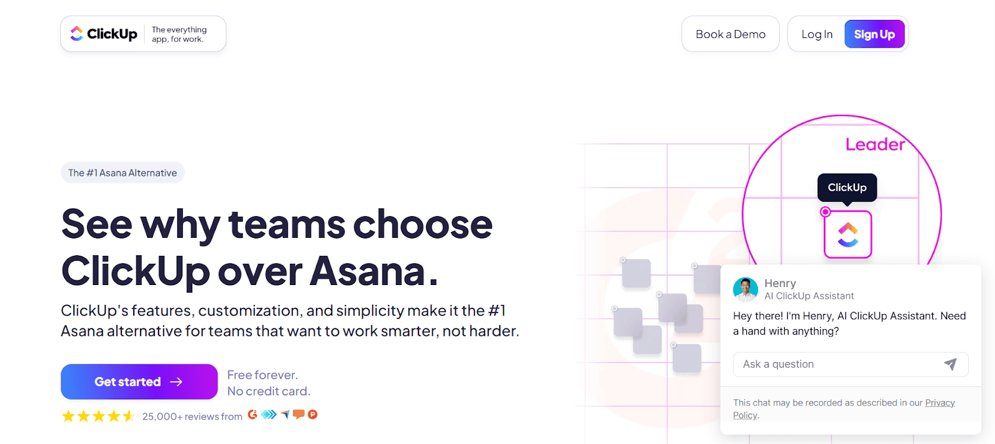Click the Product Hunt review icon
The height and width of the screenshot is (444, 995).
[313, 415]
